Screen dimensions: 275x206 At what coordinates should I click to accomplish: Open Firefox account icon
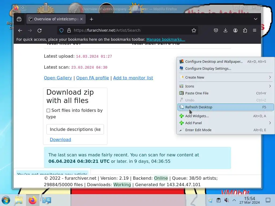(x=235, y=31)
